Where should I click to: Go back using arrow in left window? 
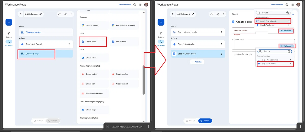point(21,14)
